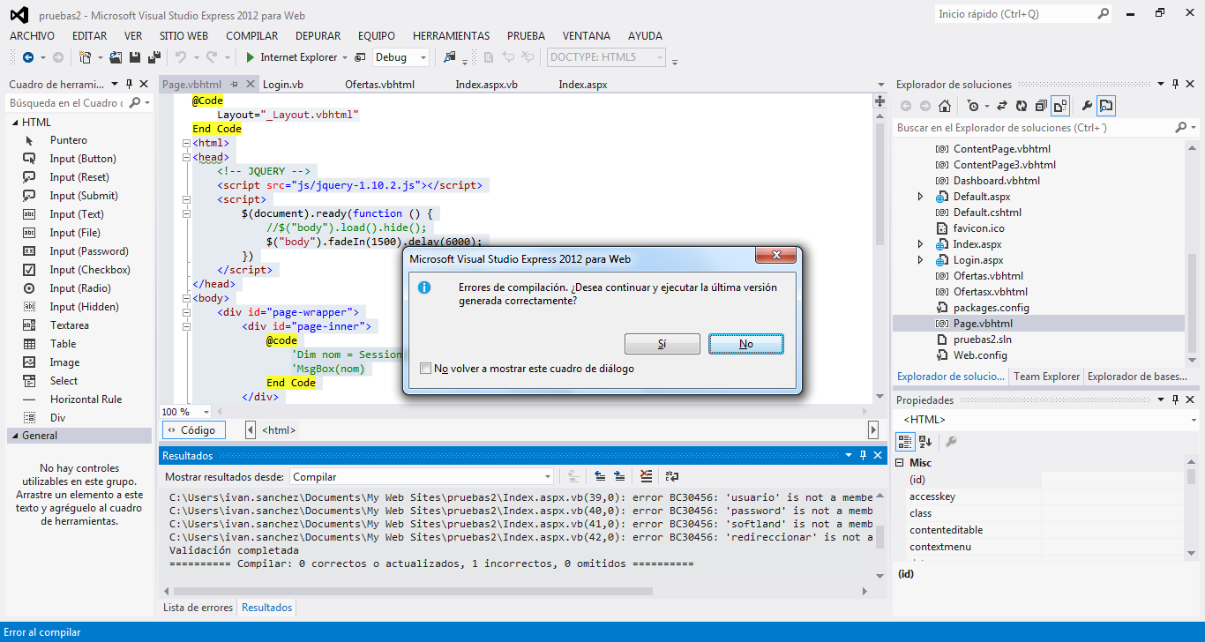The image size is (1205, 642).
Task: Open the 100 % zoom dropdown
Action: coord(206,412)
